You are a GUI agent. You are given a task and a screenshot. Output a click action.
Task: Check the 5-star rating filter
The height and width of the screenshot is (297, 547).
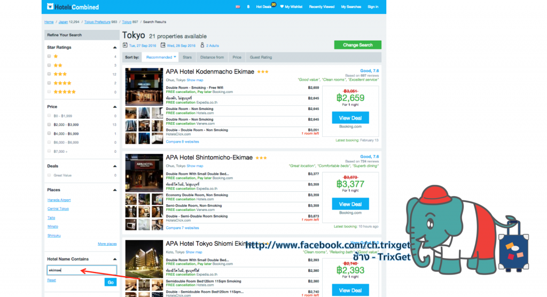(49, 92)
